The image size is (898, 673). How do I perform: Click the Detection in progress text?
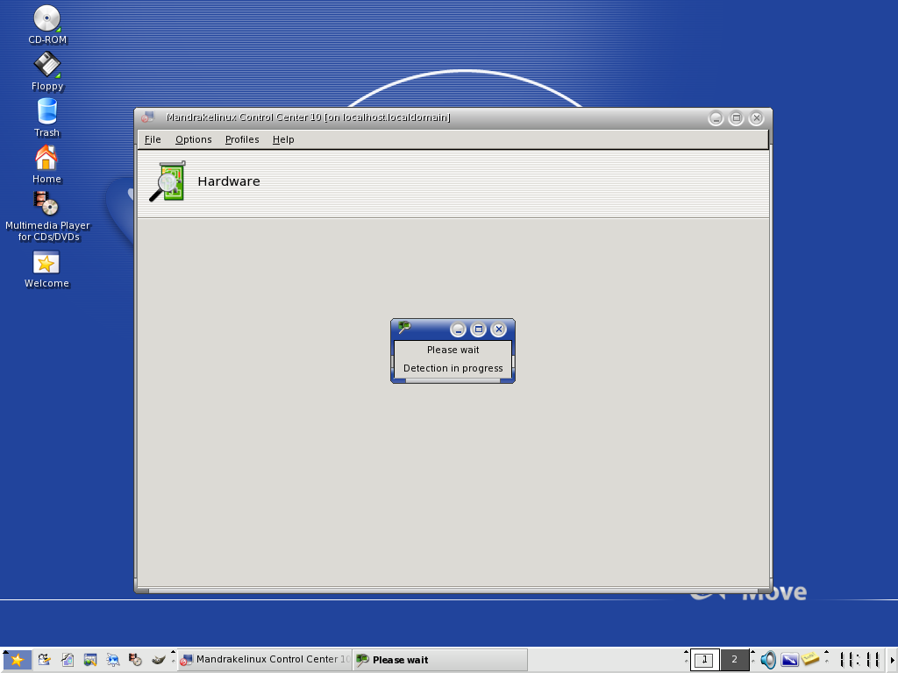(x=453, y=368)
